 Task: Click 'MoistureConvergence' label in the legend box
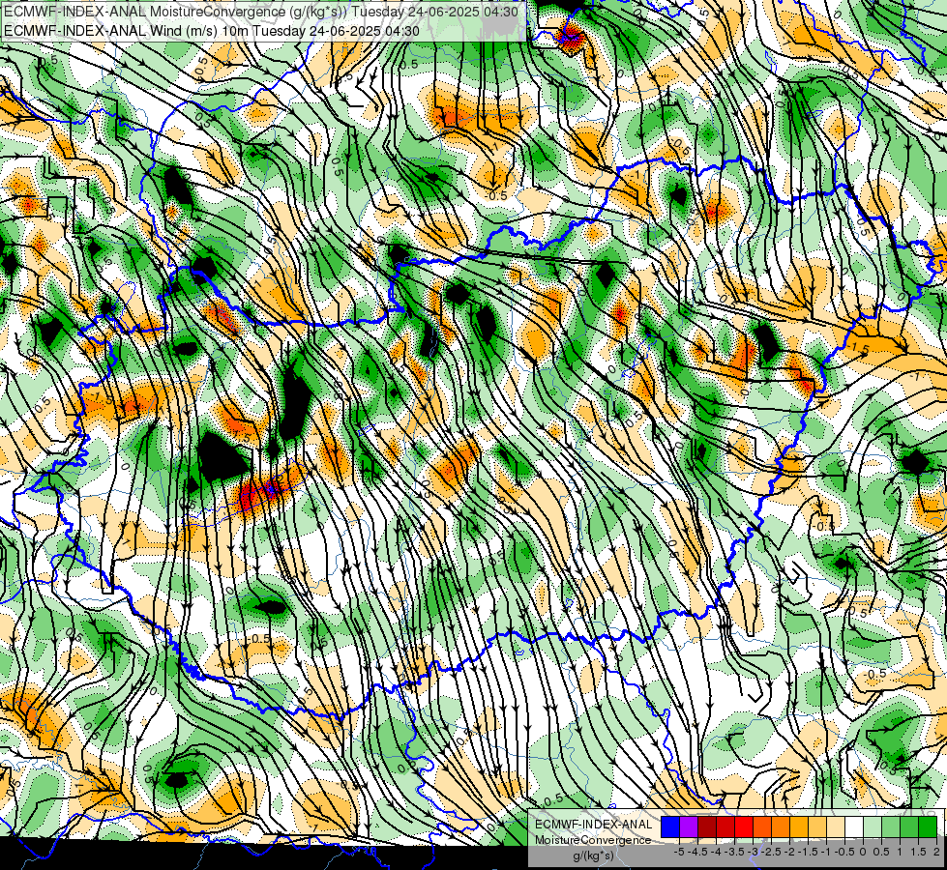coord(593,840)
